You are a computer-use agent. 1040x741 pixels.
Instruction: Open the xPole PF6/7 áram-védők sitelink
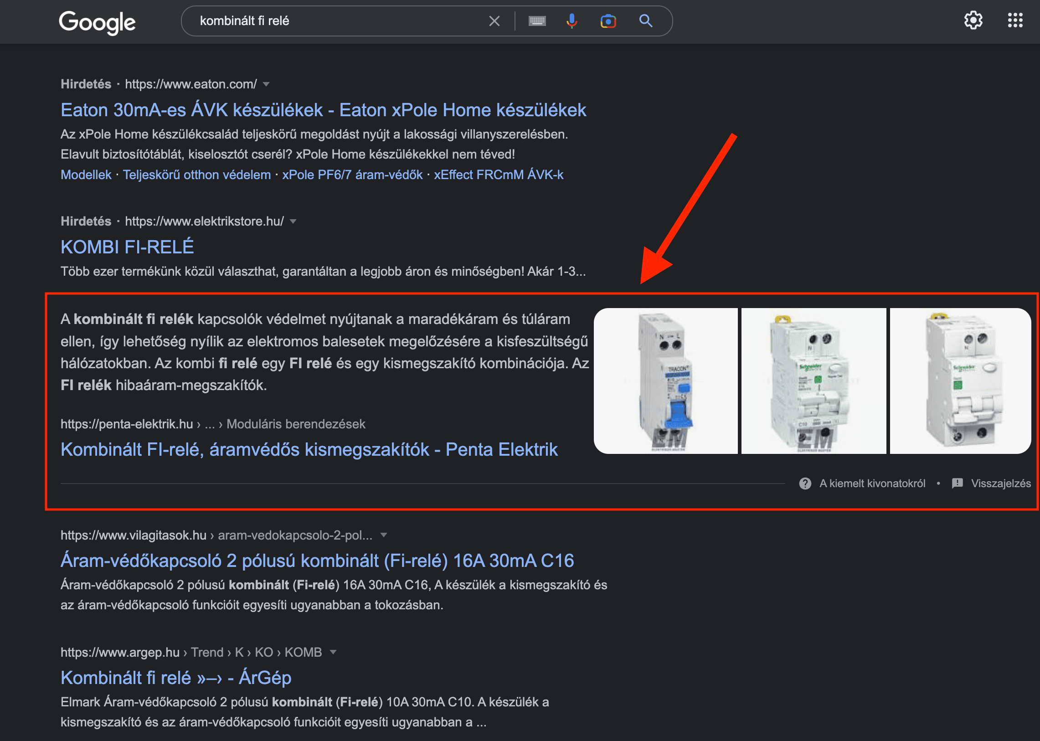352,175
